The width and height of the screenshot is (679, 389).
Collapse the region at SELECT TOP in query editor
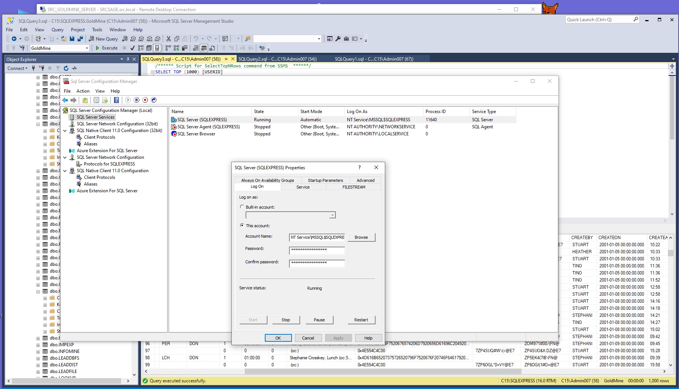pos(152,72)
